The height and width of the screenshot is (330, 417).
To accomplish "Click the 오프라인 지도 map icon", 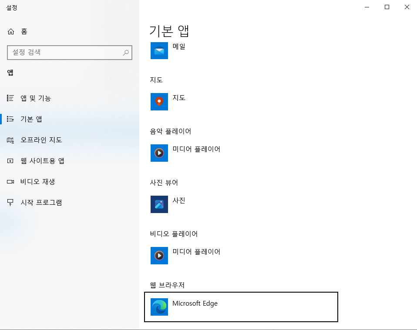I will pyautogui.click(x=10, y=140).
